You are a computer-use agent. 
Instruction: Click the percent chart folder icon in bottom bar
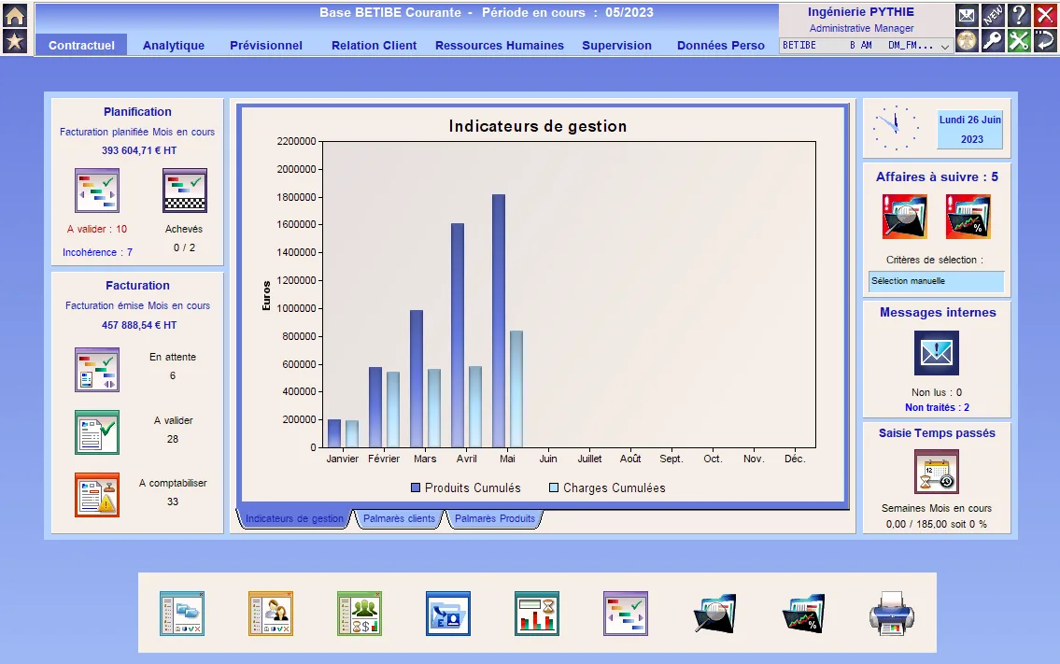803,614
